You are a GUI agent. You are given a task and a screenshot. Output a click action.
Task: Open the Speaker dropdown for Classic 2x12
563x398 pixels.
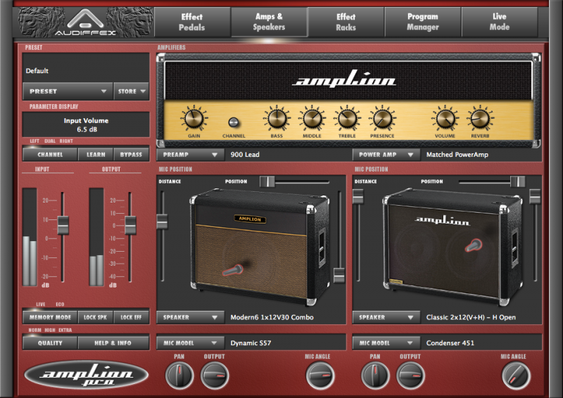386,317
